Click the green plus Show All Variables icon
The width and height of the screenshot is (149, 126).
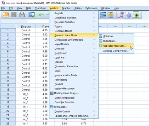(x=136, y=15)
